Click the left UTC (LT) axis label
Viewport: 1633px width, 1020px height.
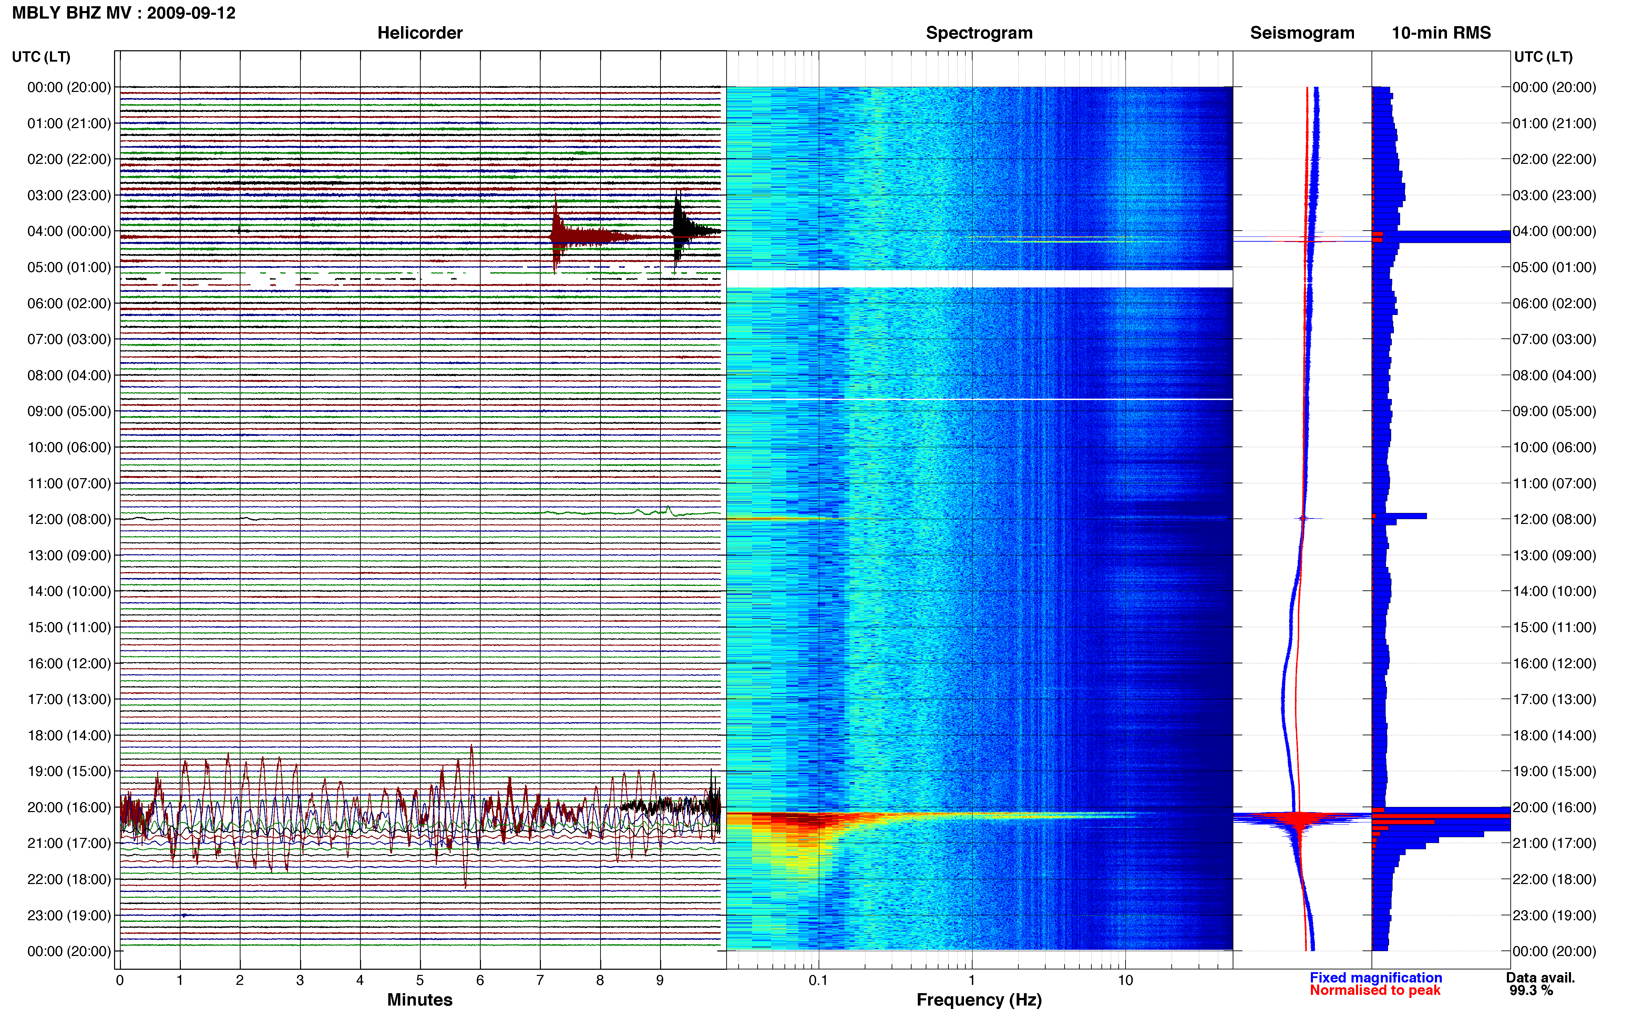pos(41,57)
